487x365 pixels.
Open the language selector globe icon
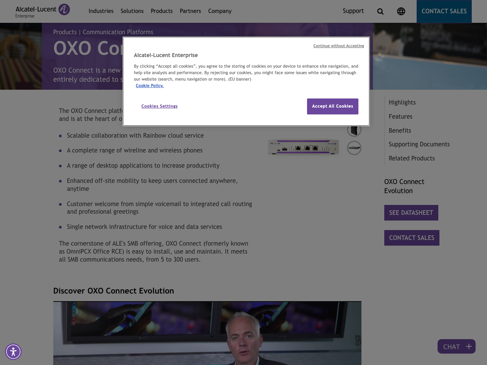(x=400, y=10)
